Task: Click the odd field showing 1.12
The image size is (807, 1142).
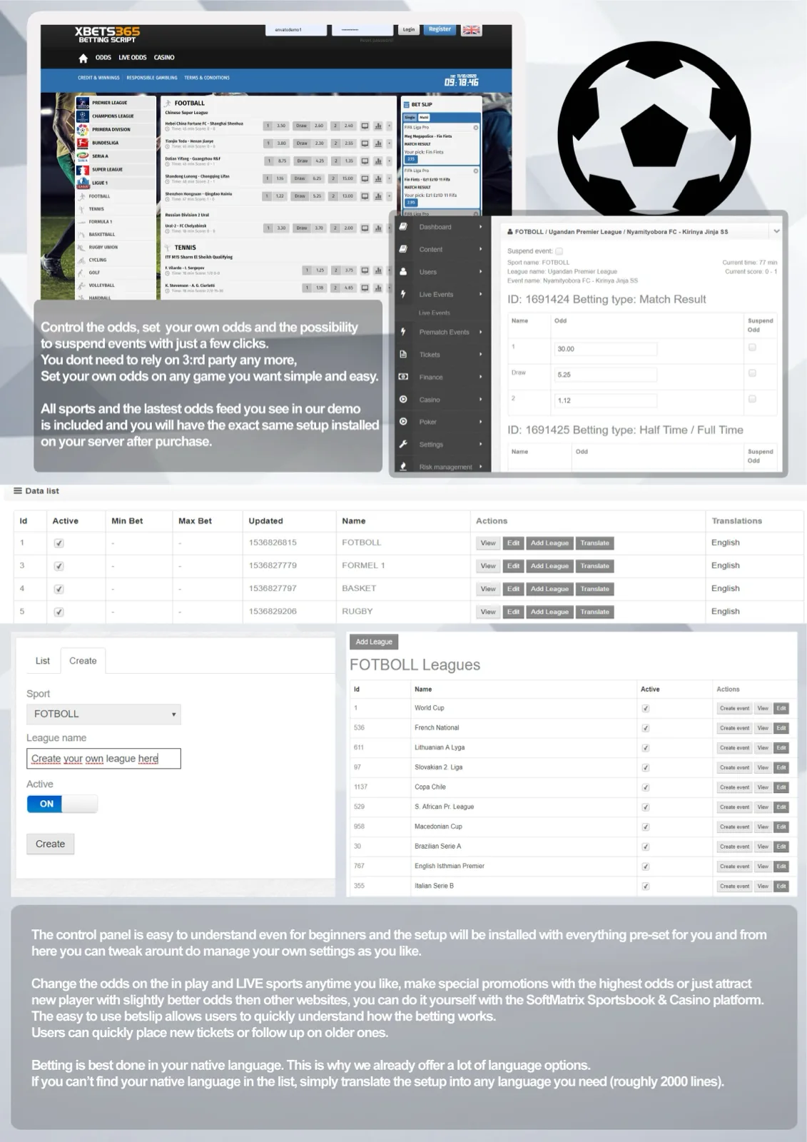Action: click(x=606, y=400)
